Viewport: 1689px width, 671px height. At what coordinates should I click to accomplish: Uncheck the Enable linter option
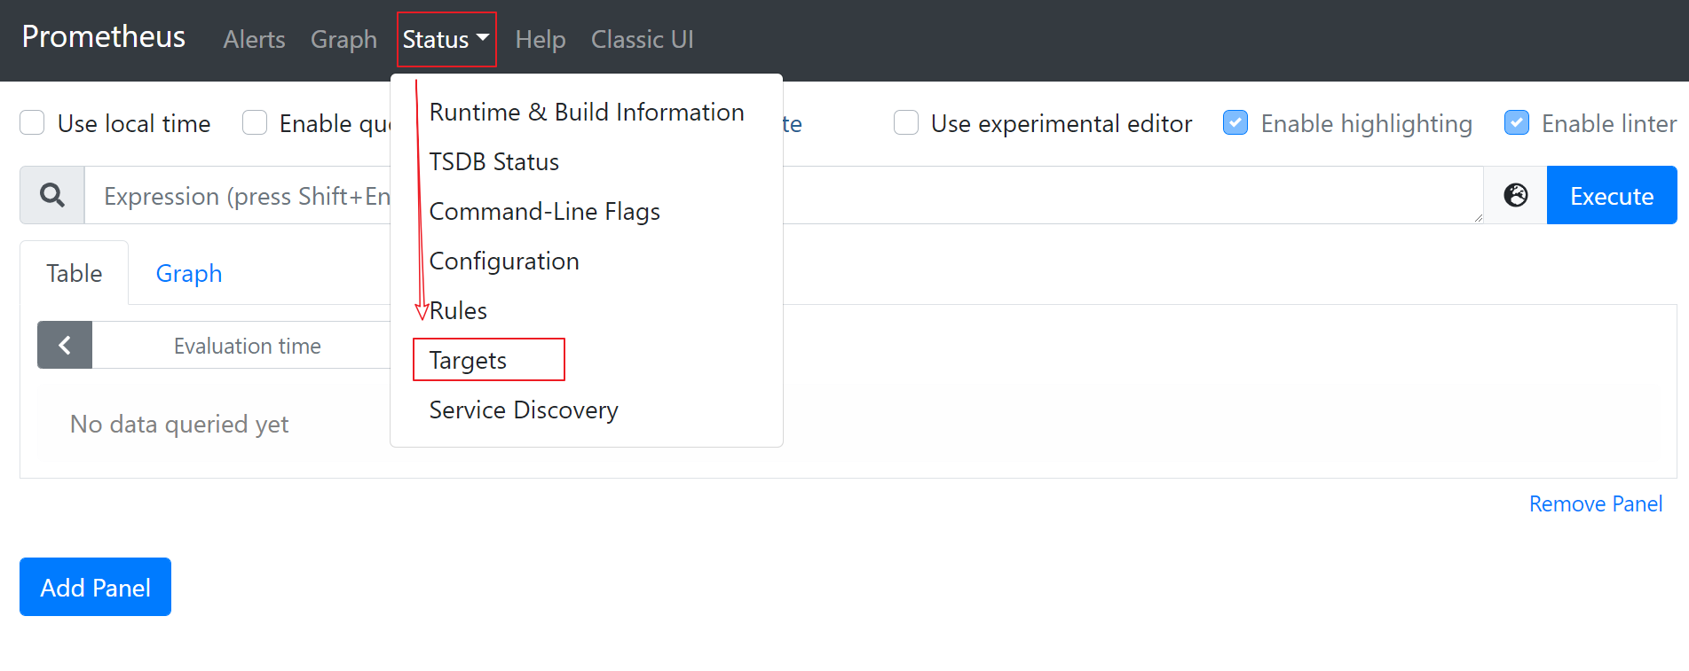[1517, 123]
